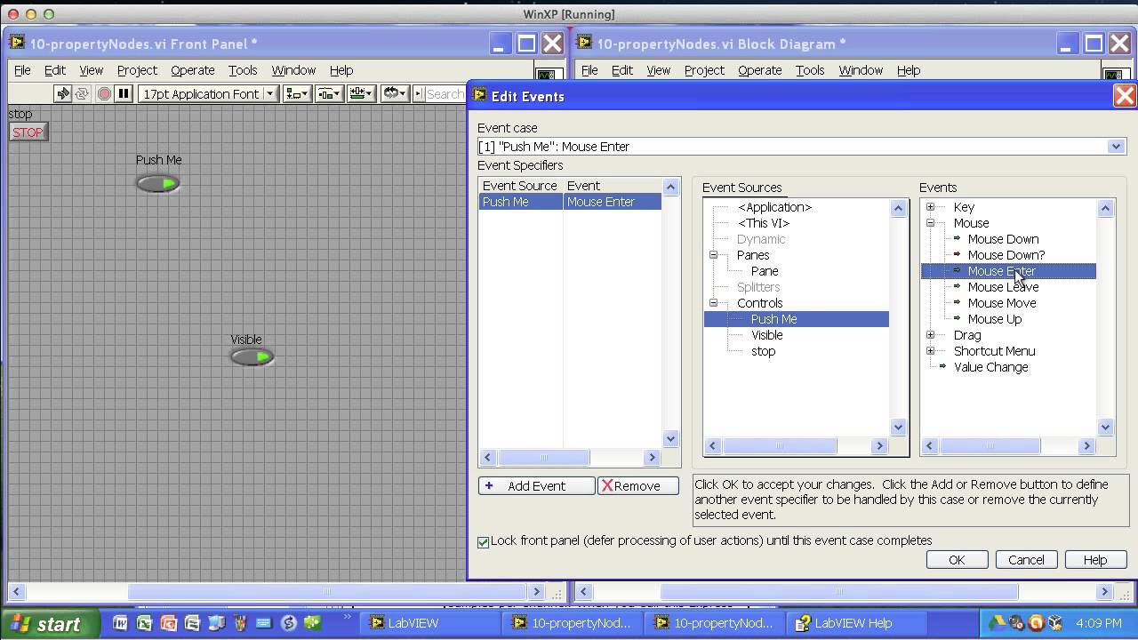This screenshot has height=640, width=1138.
Task: Open Block Diagram View menu
Action: click(x=659, y=70)
